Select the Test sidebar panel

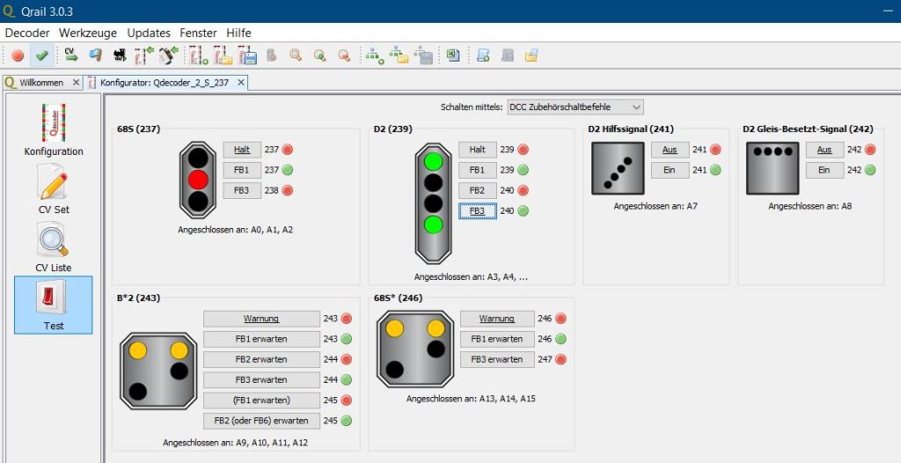54,305
